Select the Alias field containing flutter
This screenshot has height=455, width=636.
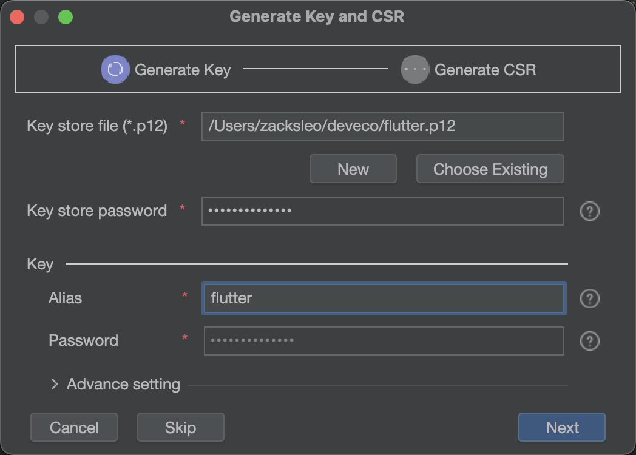click(x=384, y=298)
